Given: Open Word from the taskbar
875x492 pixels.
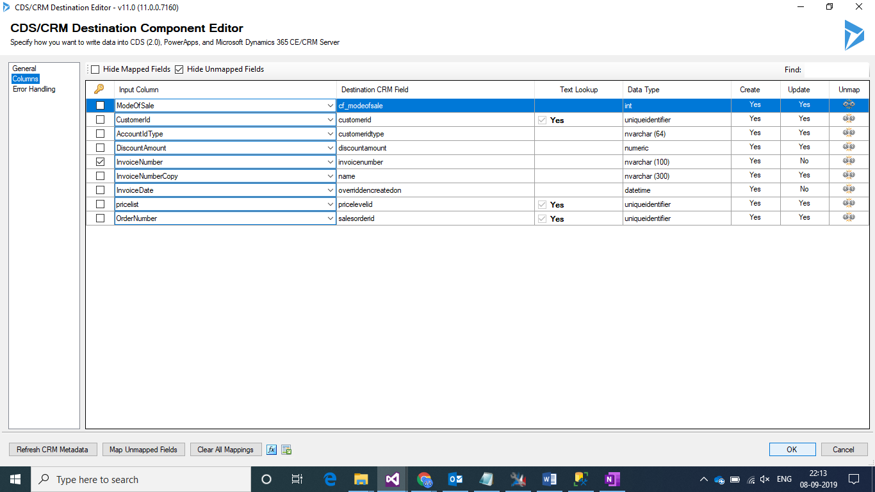Looking at the screenshot, I should (550, 479).
